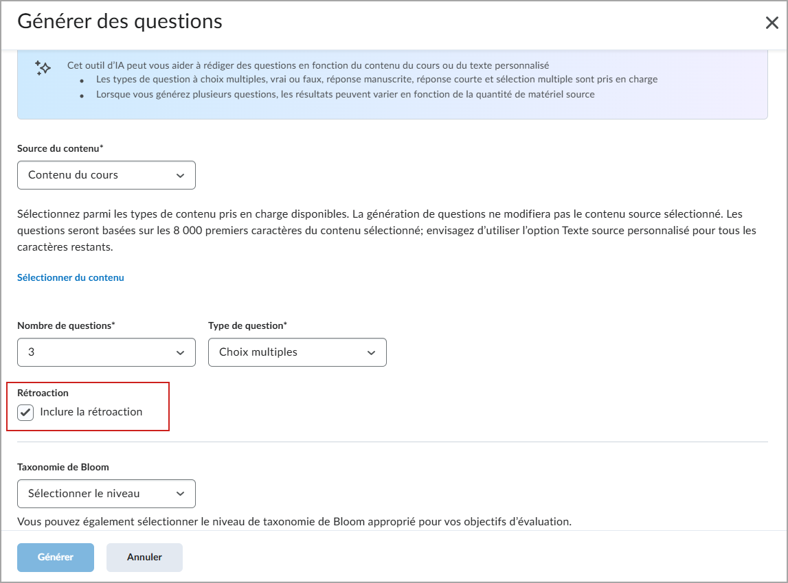The image size is (788, 583).
Task: Click the Taxonomie de Bloom field label
Action: 63,467
